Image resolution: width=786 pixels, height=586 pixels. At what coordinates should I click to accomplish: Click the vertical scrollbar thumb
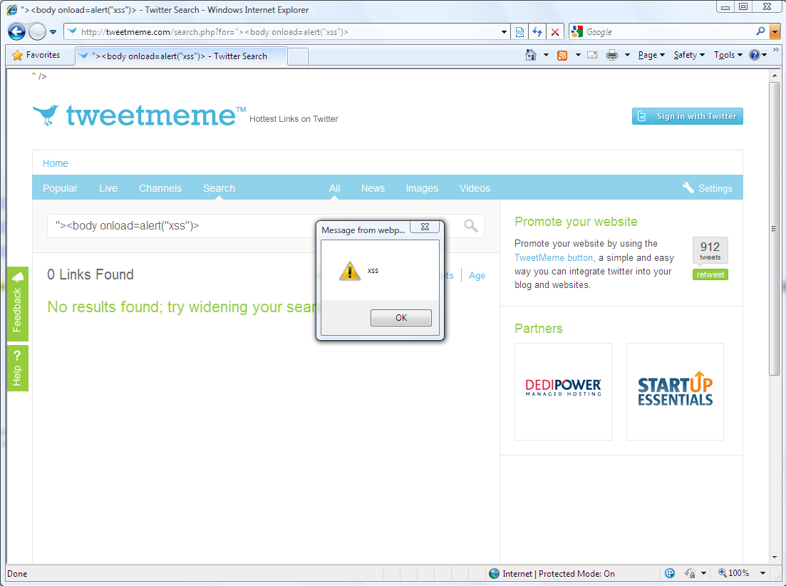click(x=775, y=229)
